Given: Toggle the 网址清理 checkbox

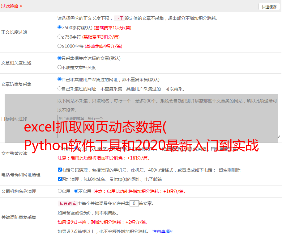Looking at the screenshot, I should (60, 179).
